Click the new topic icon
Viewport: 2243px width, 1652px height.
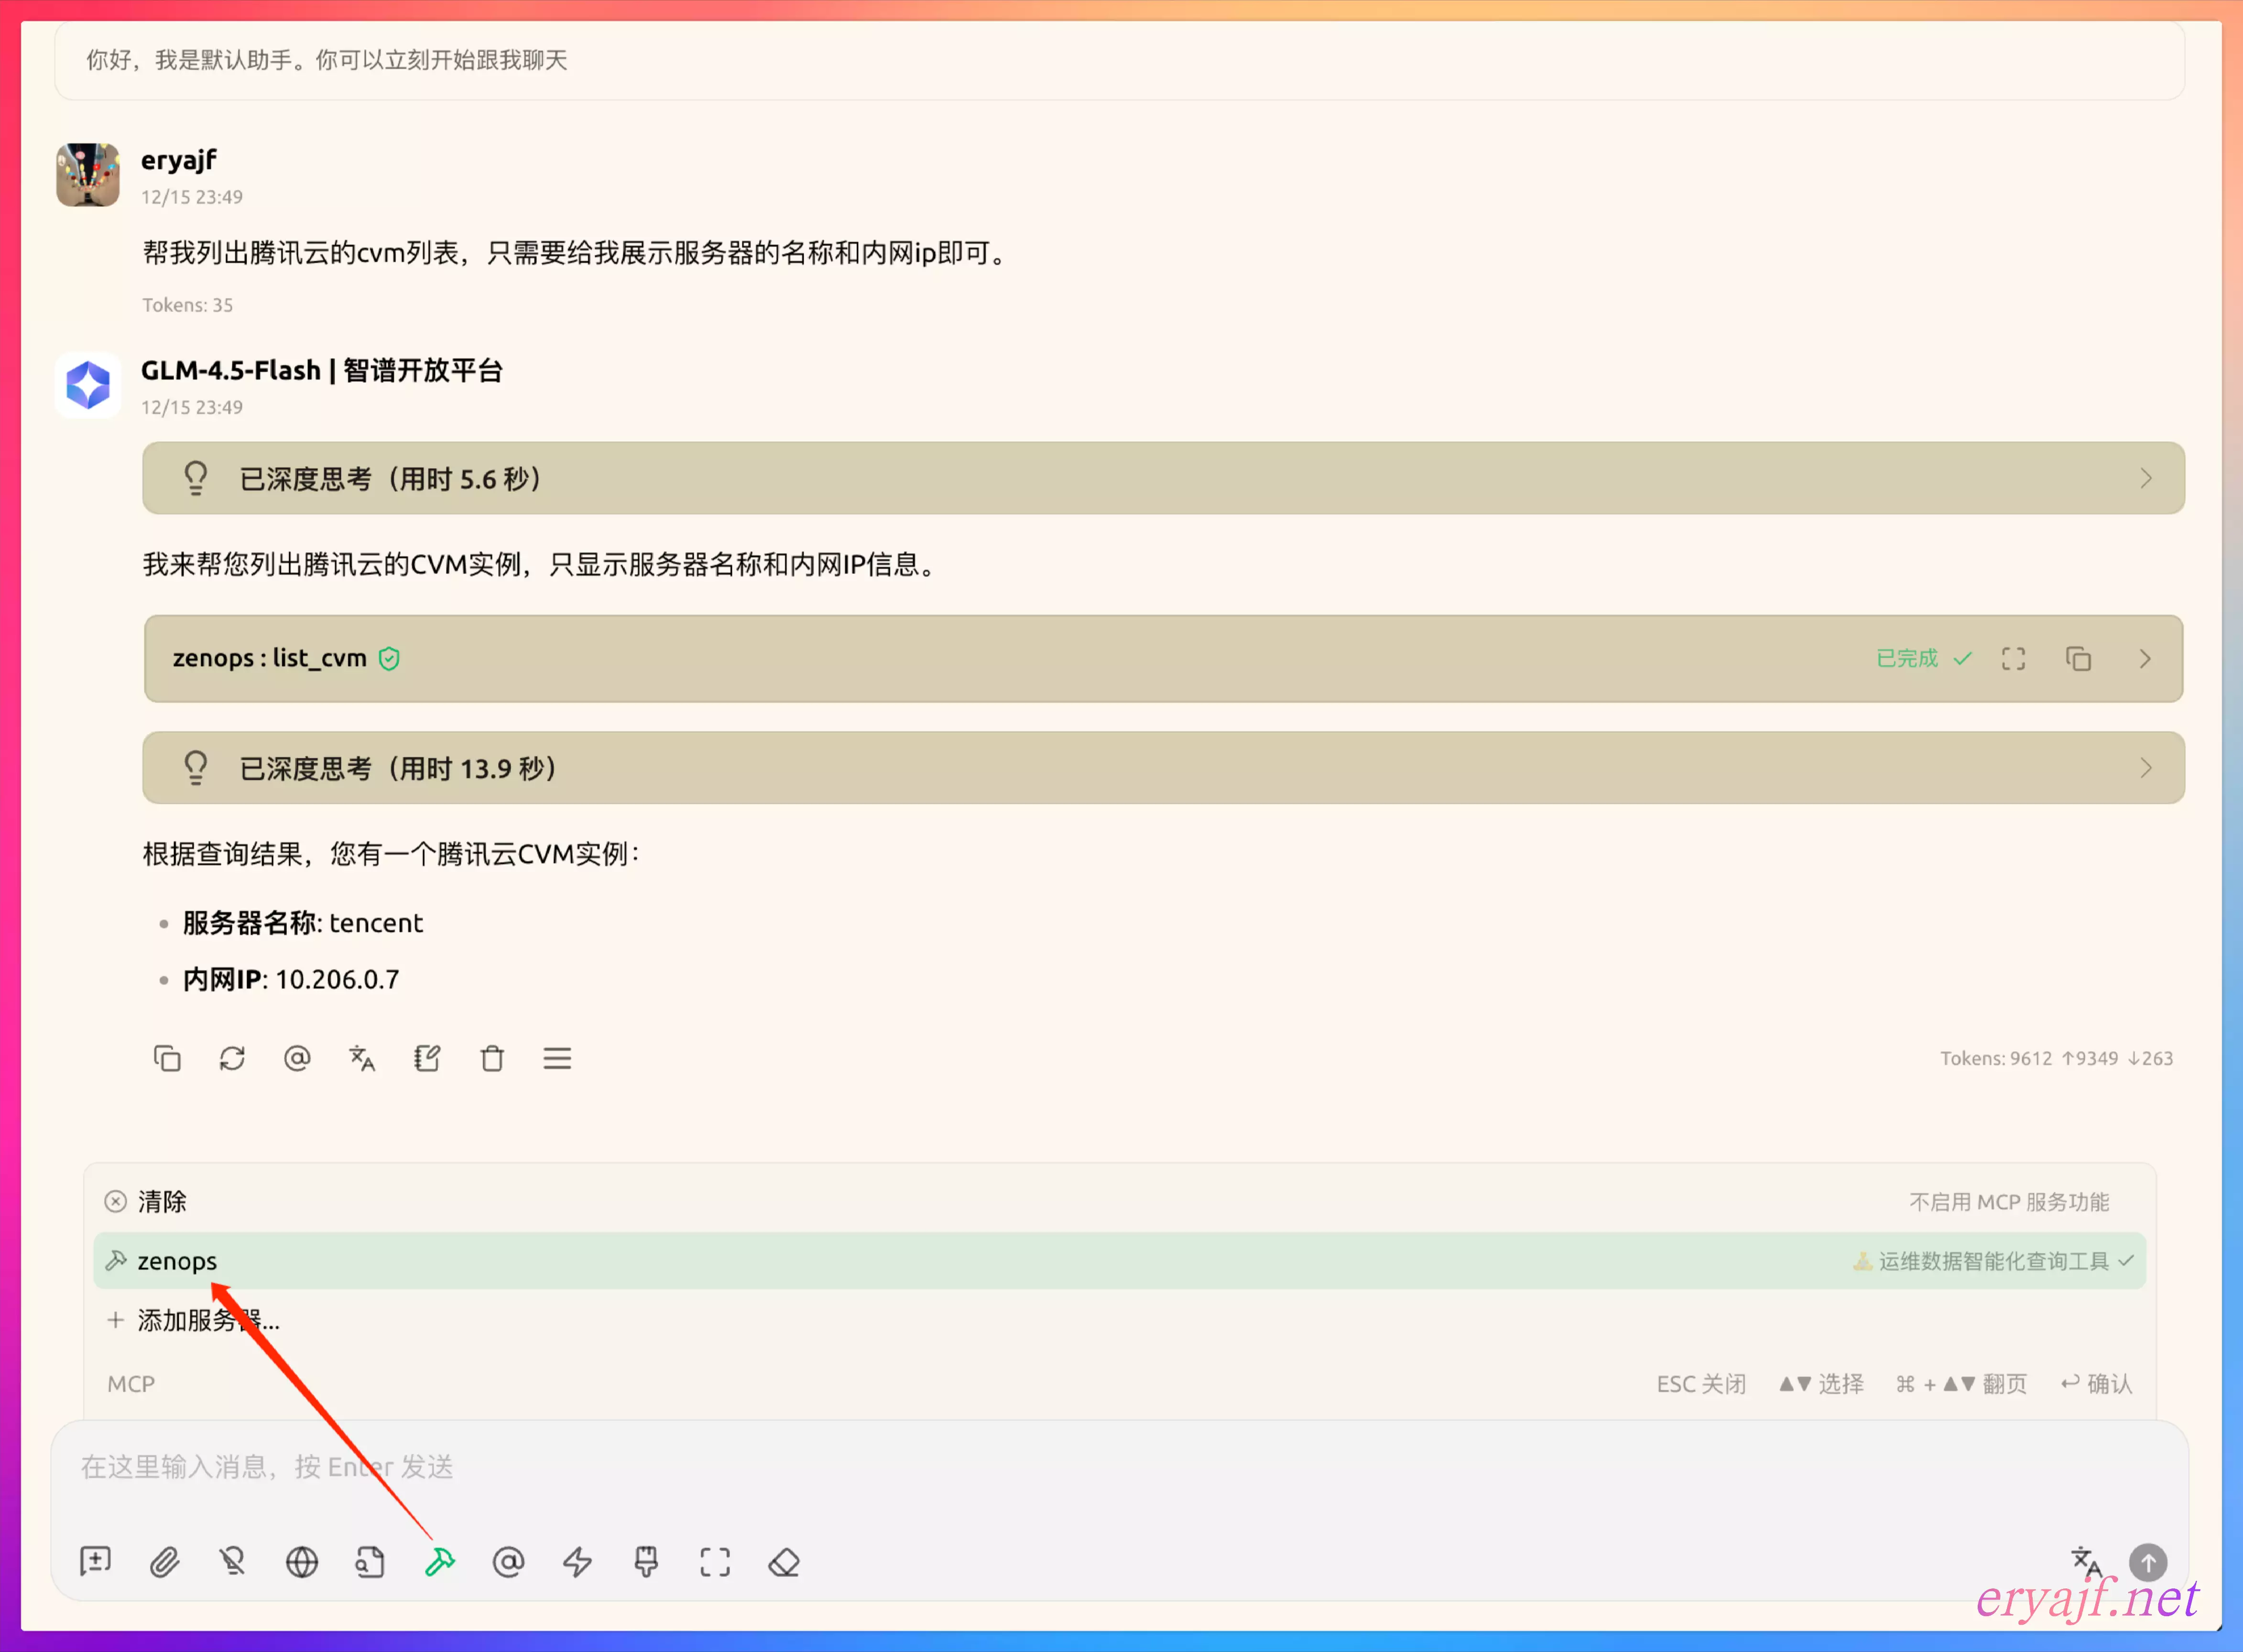[x=95, y=1561]
